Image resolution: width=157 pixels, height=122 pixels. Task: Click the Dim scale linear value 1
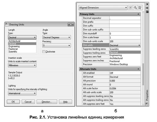125,37
